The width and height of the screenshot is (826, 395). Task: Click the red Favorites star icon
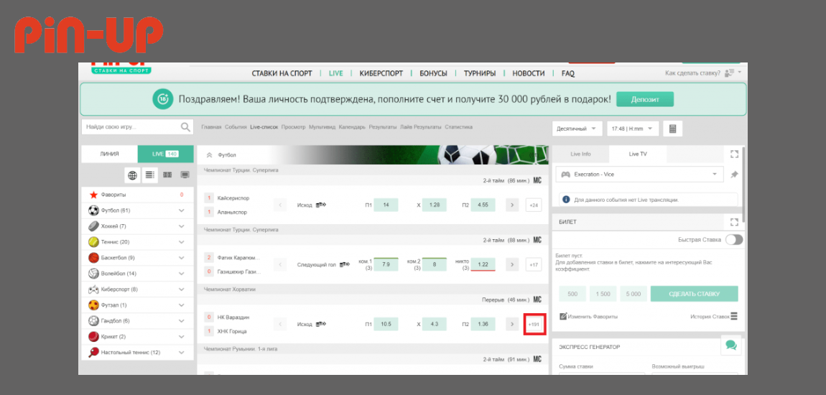93,195
